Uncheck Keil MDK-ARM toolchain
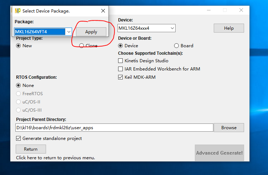The width and height of the screenshot is (268, 175). pyautogui.click(x=121, y=77)
